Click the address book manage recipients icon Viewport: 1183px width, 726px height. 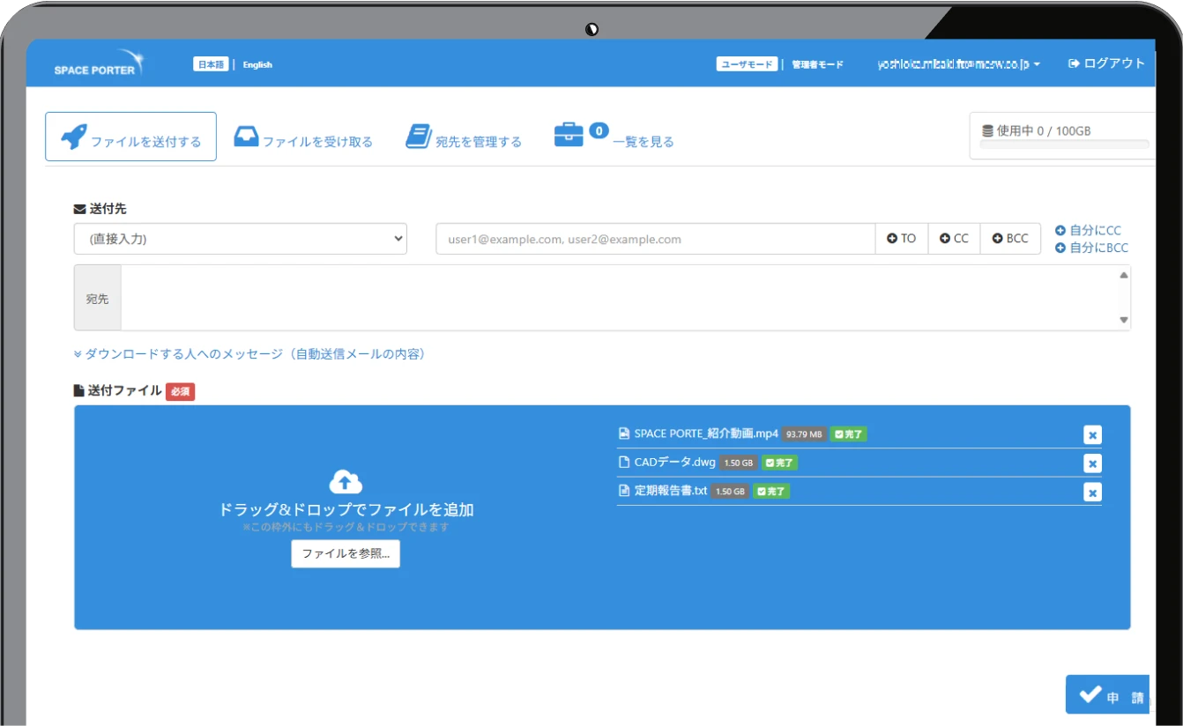[418, 137]
